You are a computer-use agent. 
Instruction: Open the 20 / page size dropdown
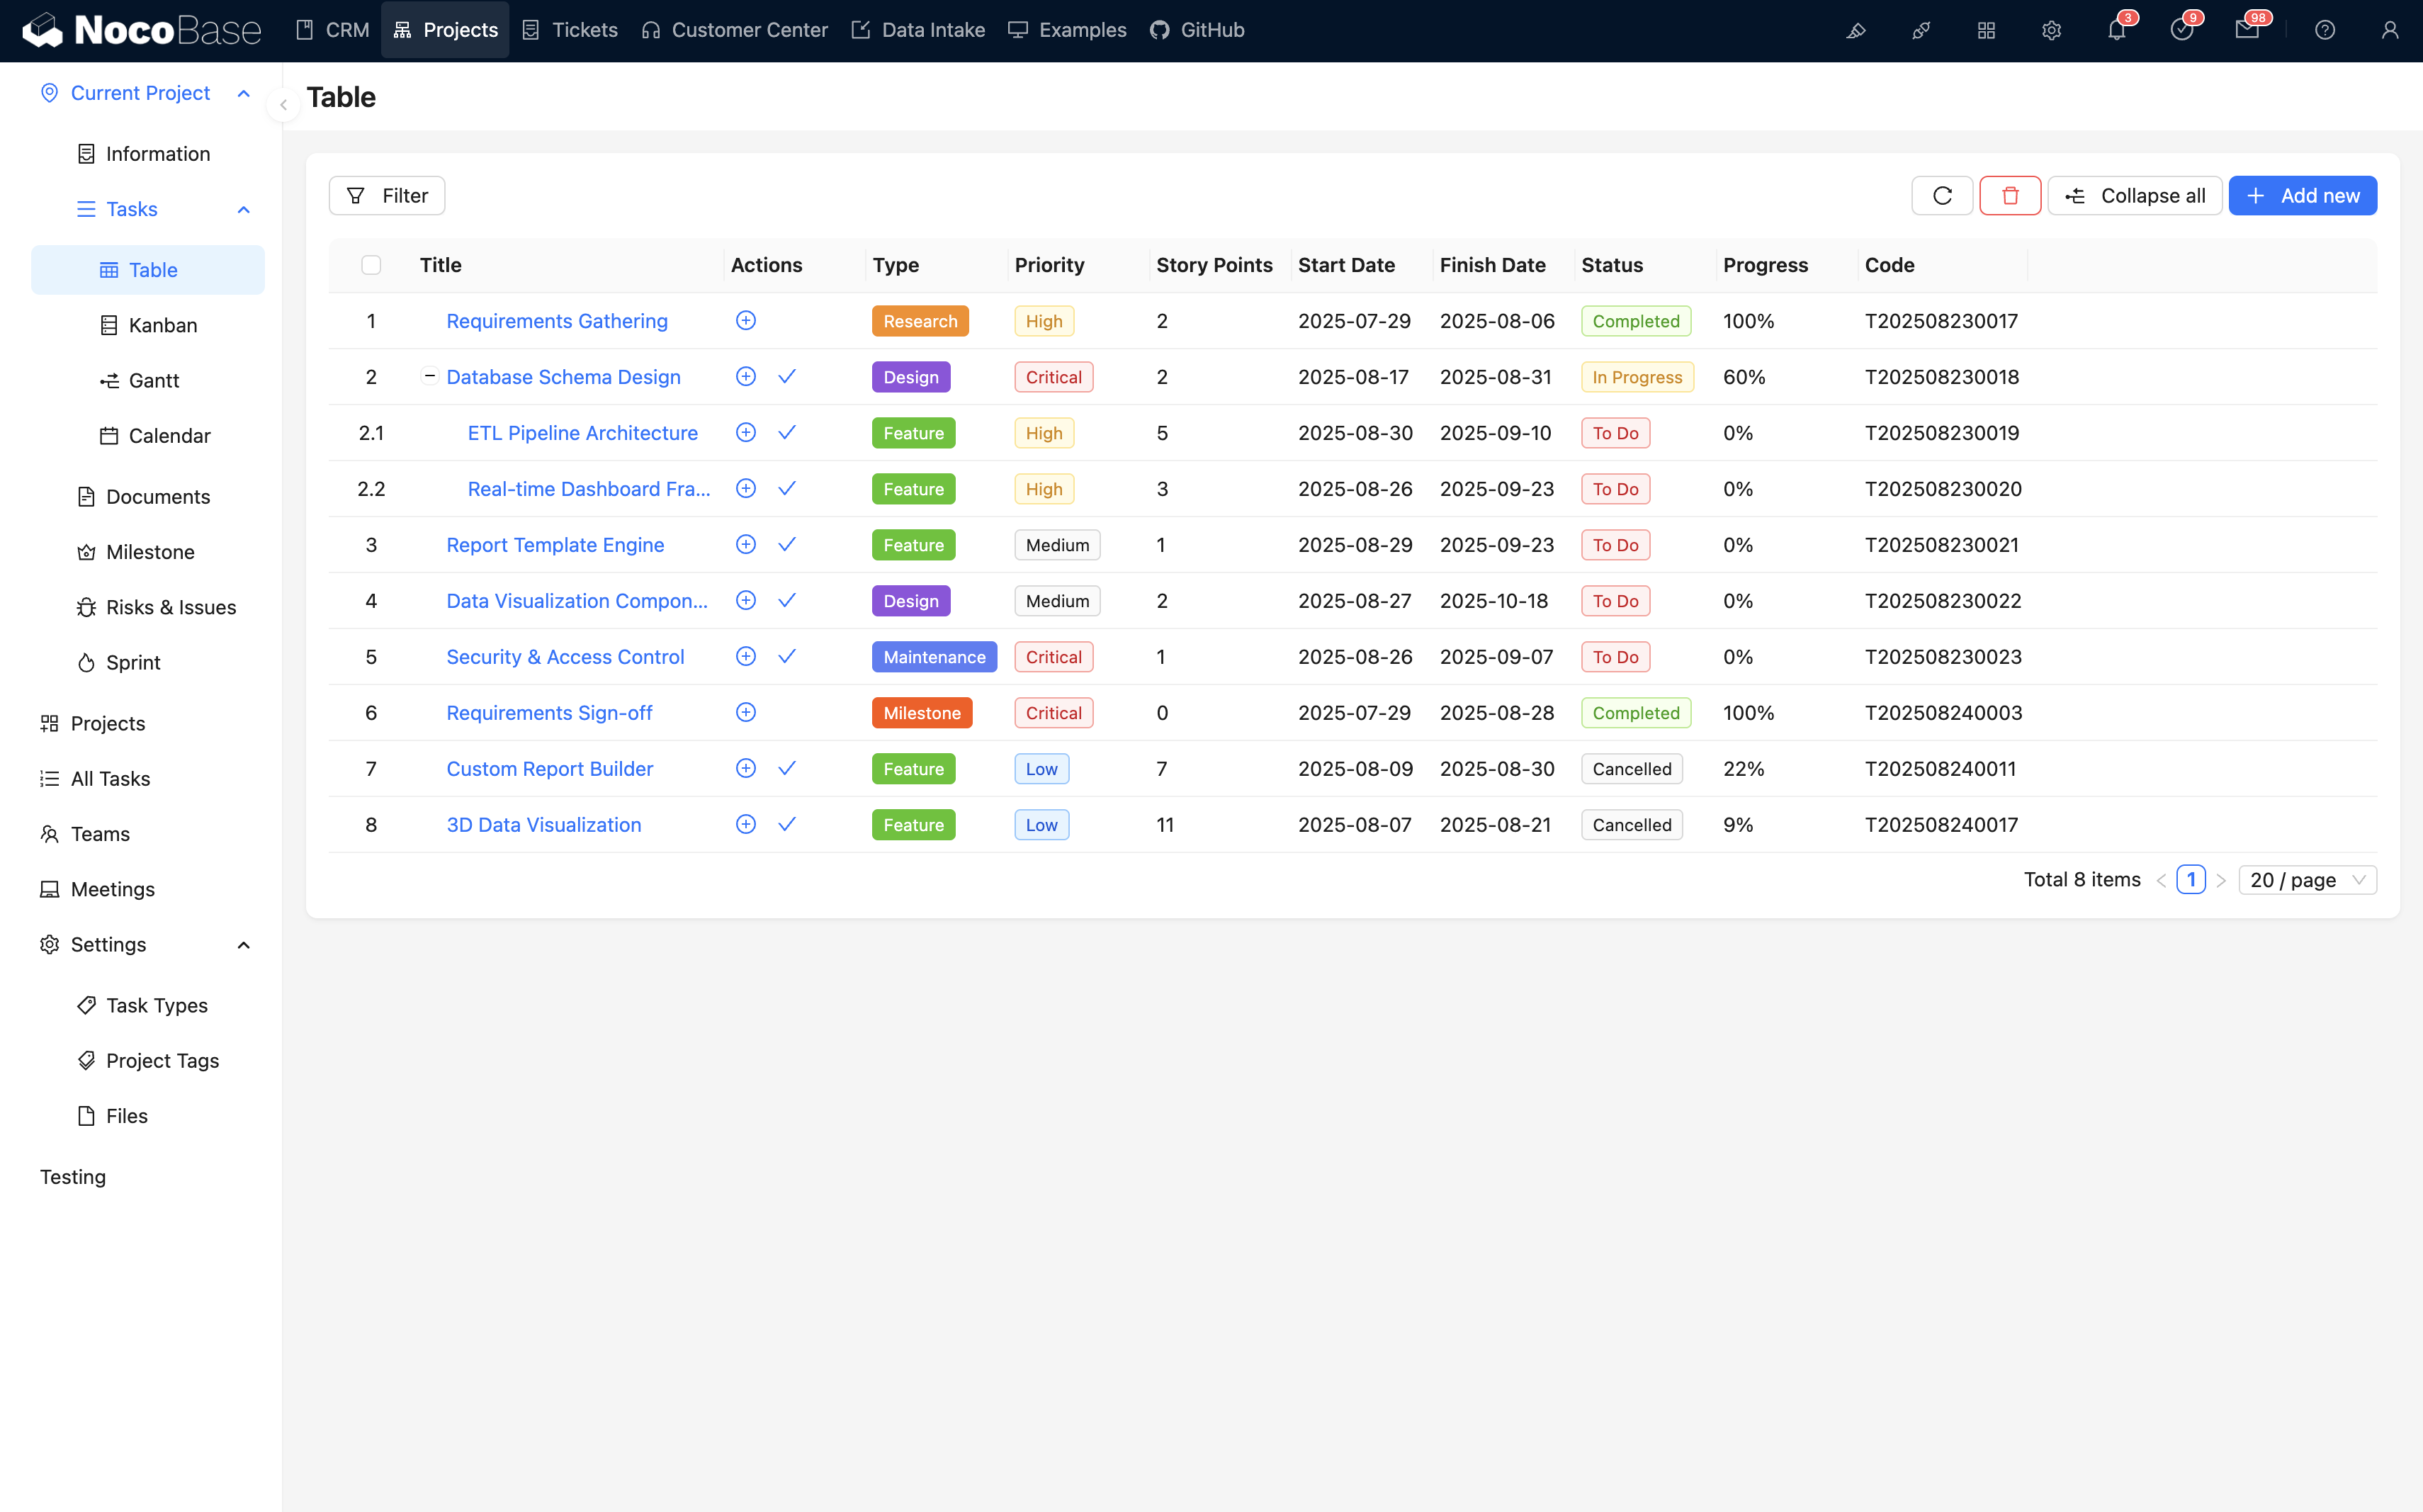pyautogui.click(x=2306, y=880)
